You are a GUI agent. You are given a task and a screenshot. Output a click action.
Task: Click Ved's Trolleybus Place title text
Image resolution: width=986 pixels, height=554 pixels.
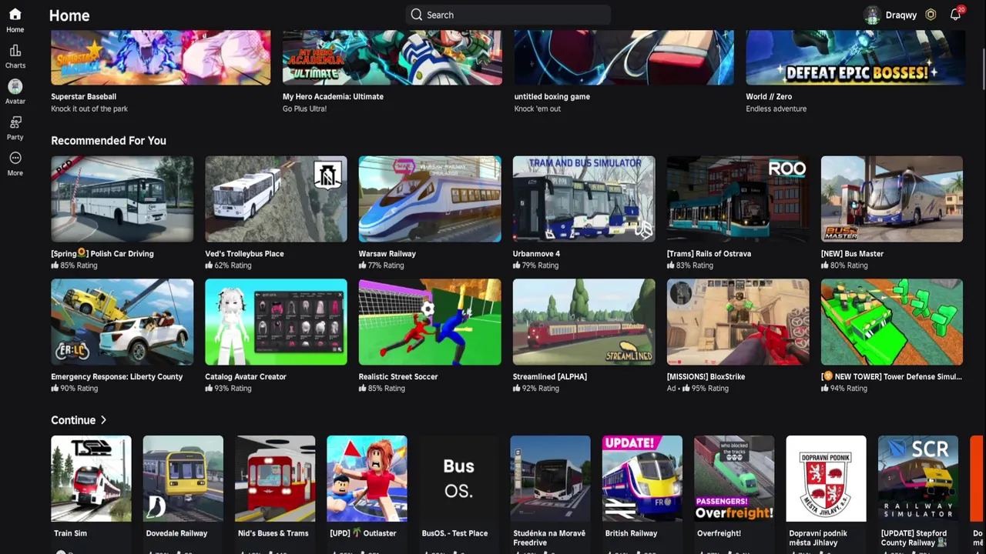[244, 253]
